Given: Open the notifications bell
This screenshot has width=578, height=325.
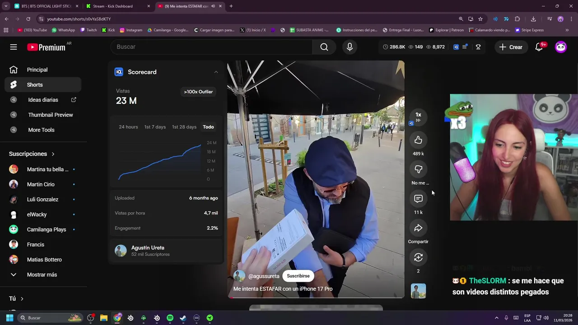Looking at the screenshot, I should pyautogui.click(x=539, y=47).
